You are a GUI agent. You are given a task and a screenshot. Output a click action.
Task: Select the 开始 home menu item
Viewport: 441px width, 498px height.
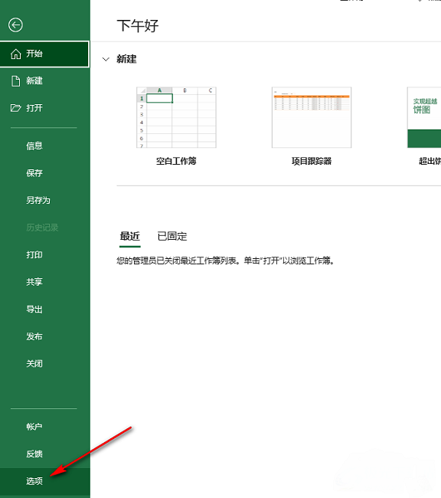pos(44,54)
